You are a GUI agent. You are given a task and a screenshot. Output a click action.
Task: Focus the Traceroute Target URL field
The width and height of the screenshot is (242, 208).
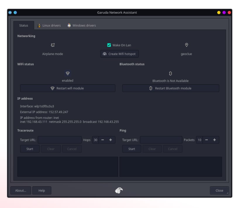point(60,140)
